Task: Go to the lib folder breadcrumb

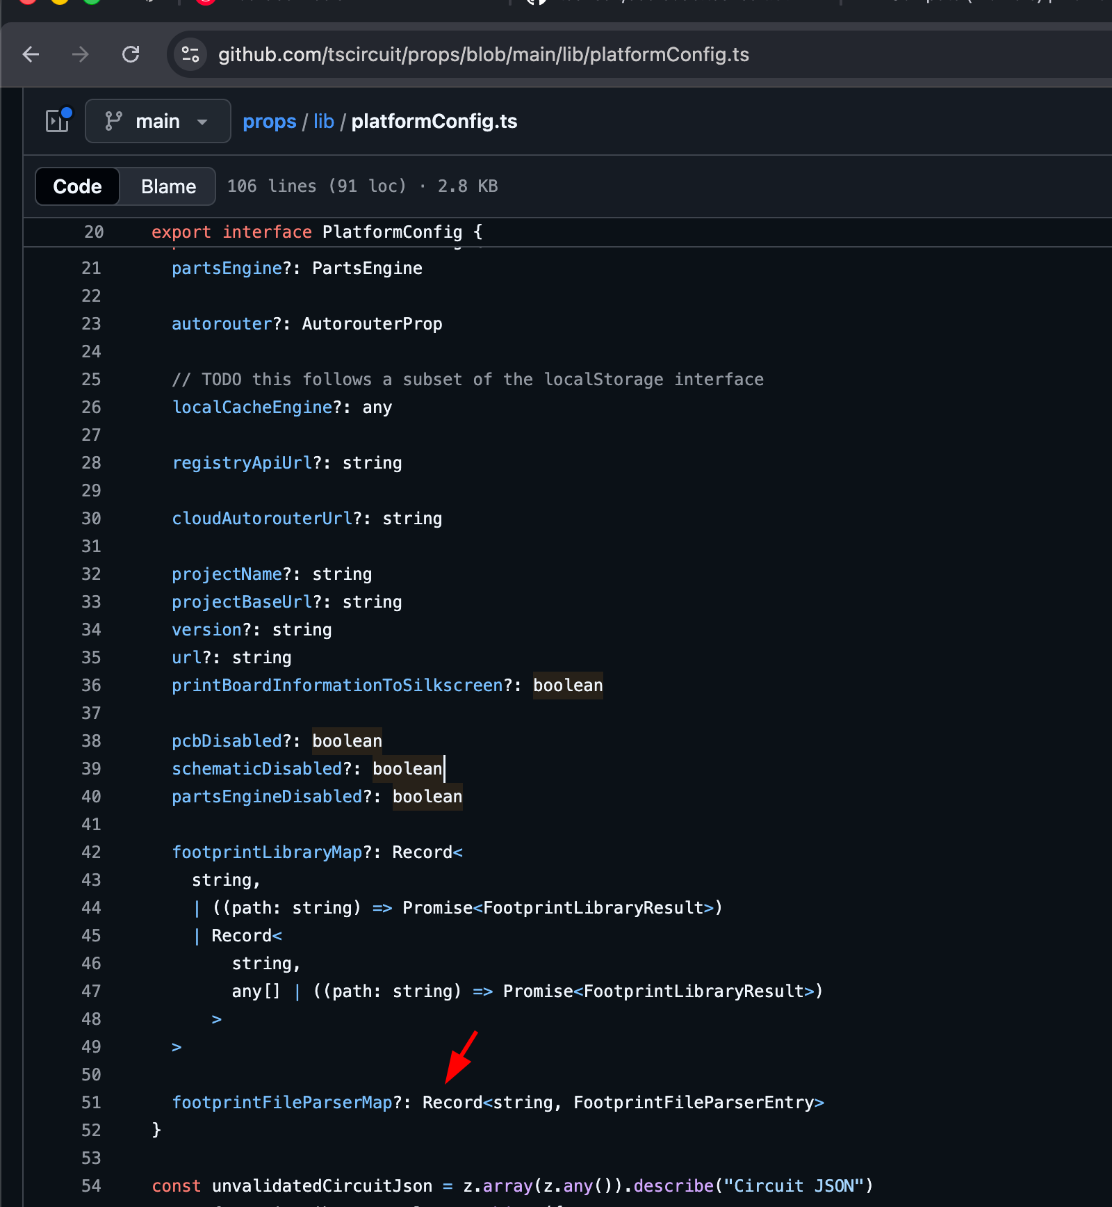Action: click(323, 121)
